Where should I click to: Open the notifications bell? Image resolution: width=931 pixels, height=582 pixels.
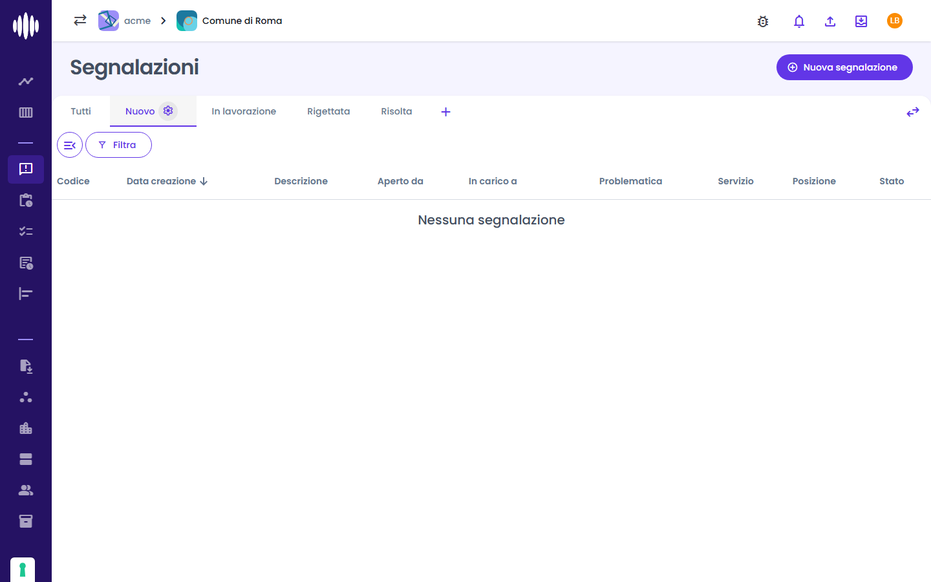(x=799, y=21)
